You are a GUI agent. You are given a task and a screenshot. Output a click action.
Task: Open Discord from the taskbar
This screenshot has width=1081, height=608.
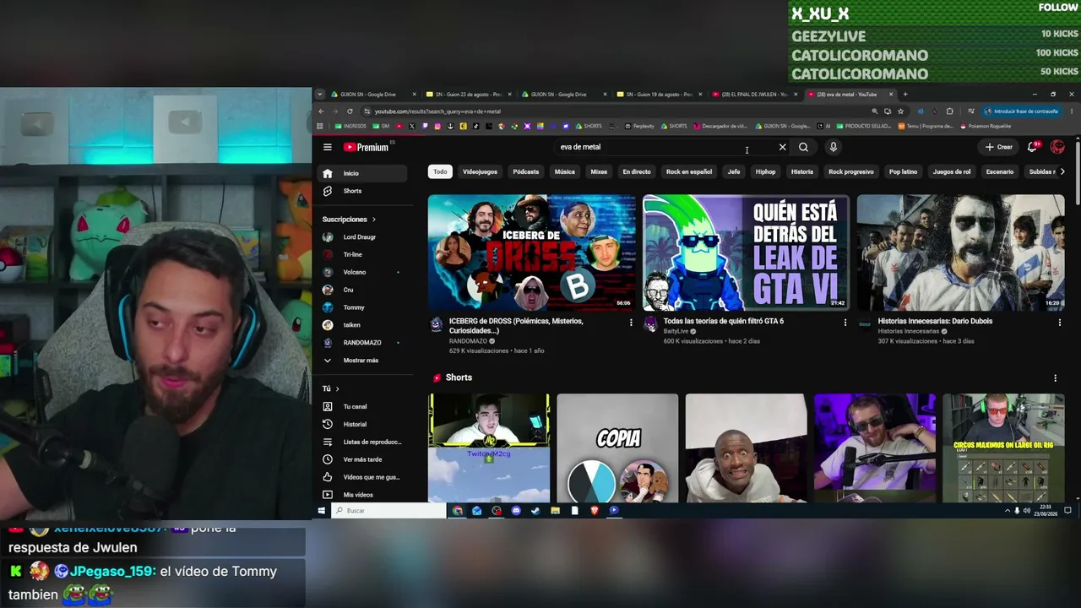coord(516,511)
